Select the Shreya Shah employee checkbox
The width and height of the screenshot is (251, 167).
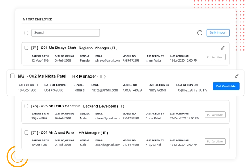click(26, 48)
